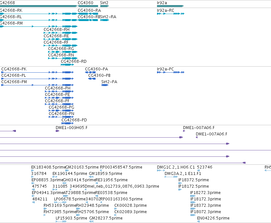Click the CG42668-RM transcript label
Viewport: 271px width, 223px height.
(x=11, y=23)
